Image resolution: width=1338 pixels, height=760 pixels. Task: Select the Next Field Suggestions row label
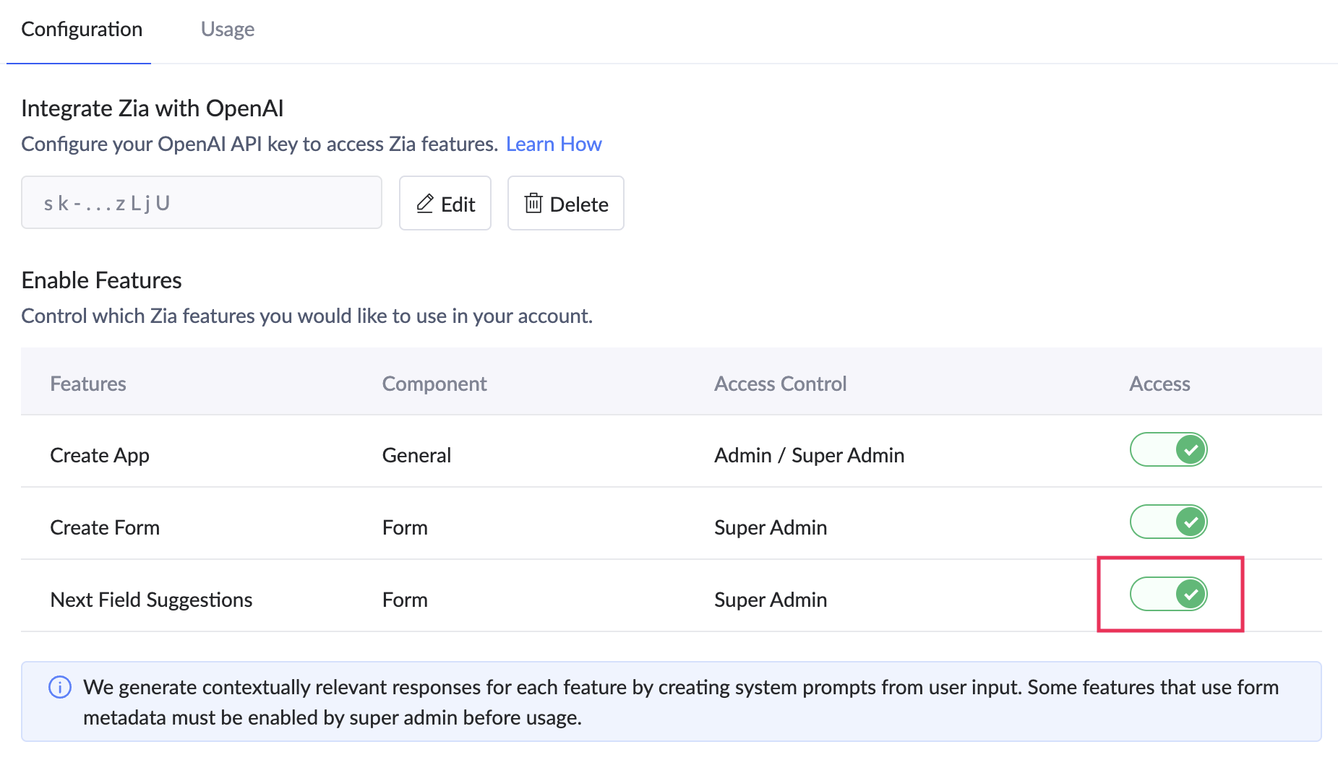(x=151, y=600)
